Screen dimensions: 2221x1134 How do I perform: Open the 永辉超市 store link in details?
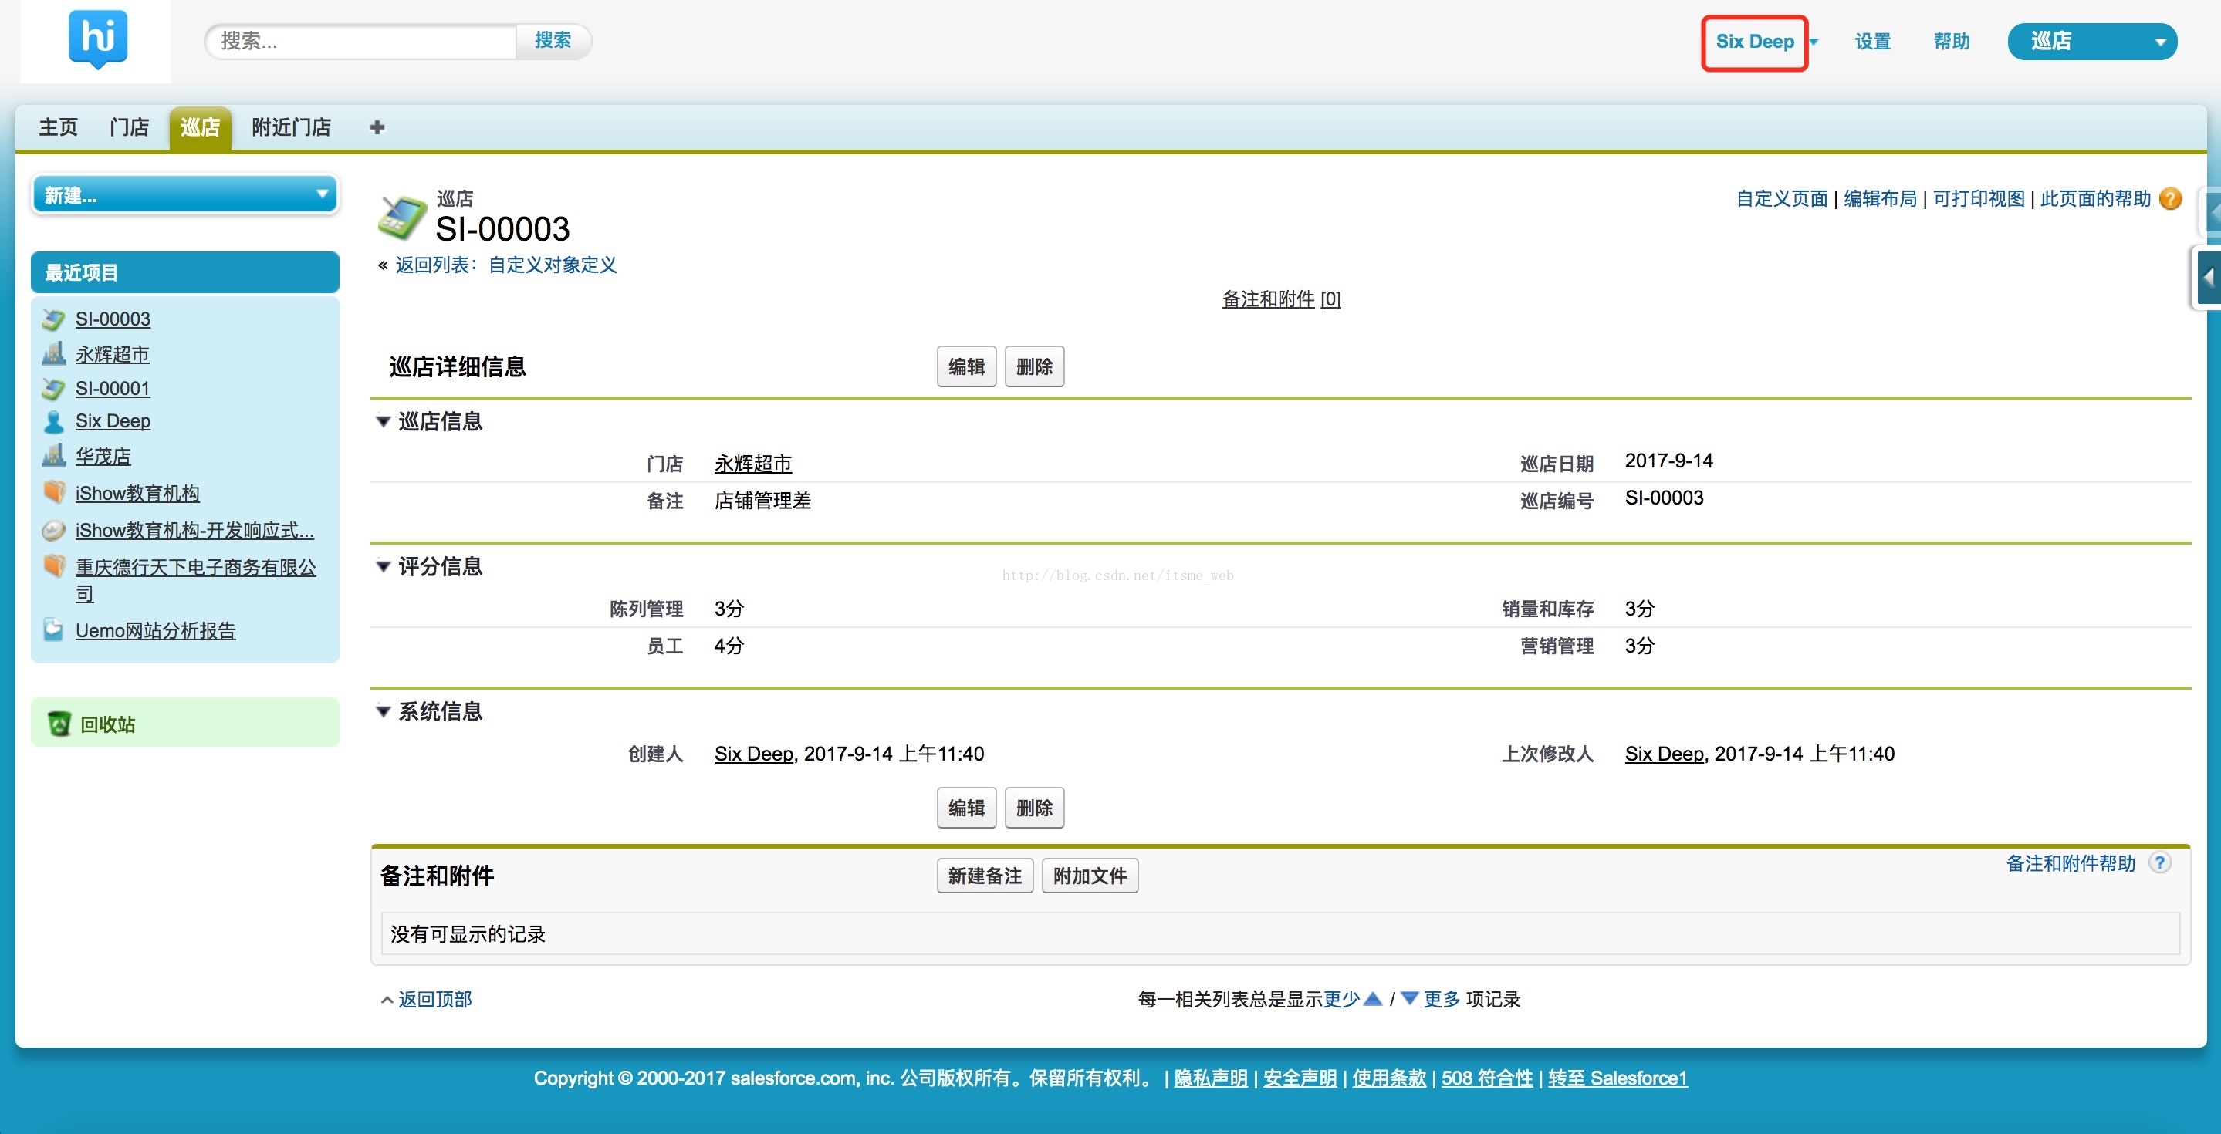752,464
